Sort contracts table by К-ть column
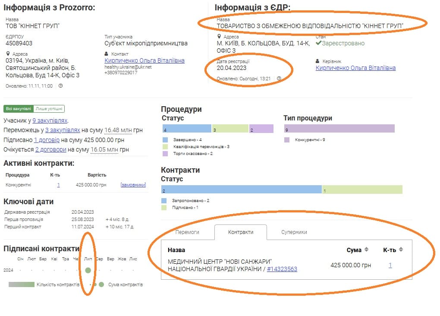The width and height of the screenshot is (440, 316). [401, 250]
